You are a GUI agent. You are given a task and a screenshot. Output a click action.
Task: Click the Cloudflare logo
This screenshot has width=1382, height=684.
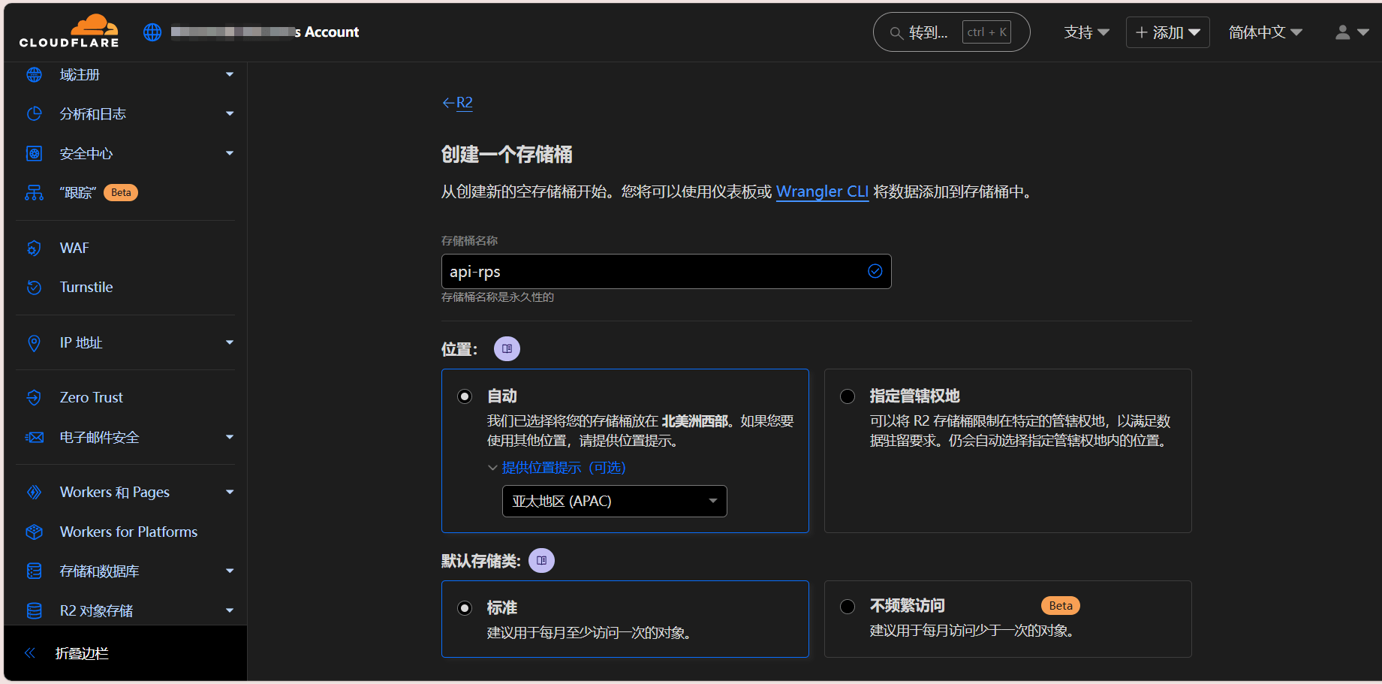69,32
